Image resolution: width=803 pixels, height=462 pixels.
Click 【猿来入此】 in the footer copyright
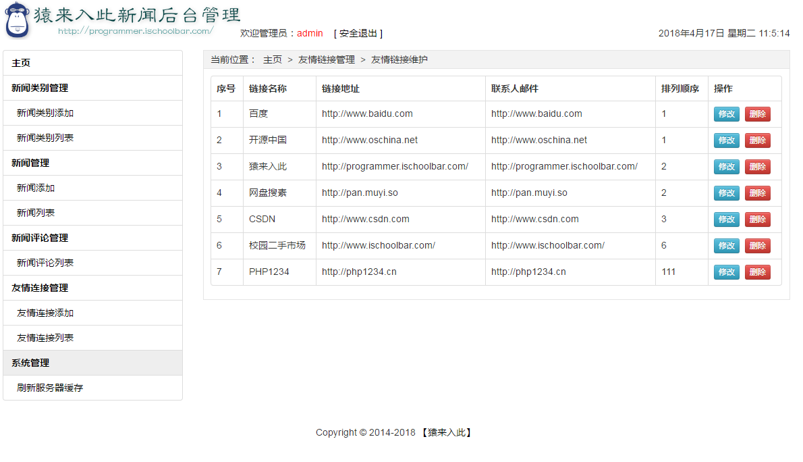pos(447,433)
